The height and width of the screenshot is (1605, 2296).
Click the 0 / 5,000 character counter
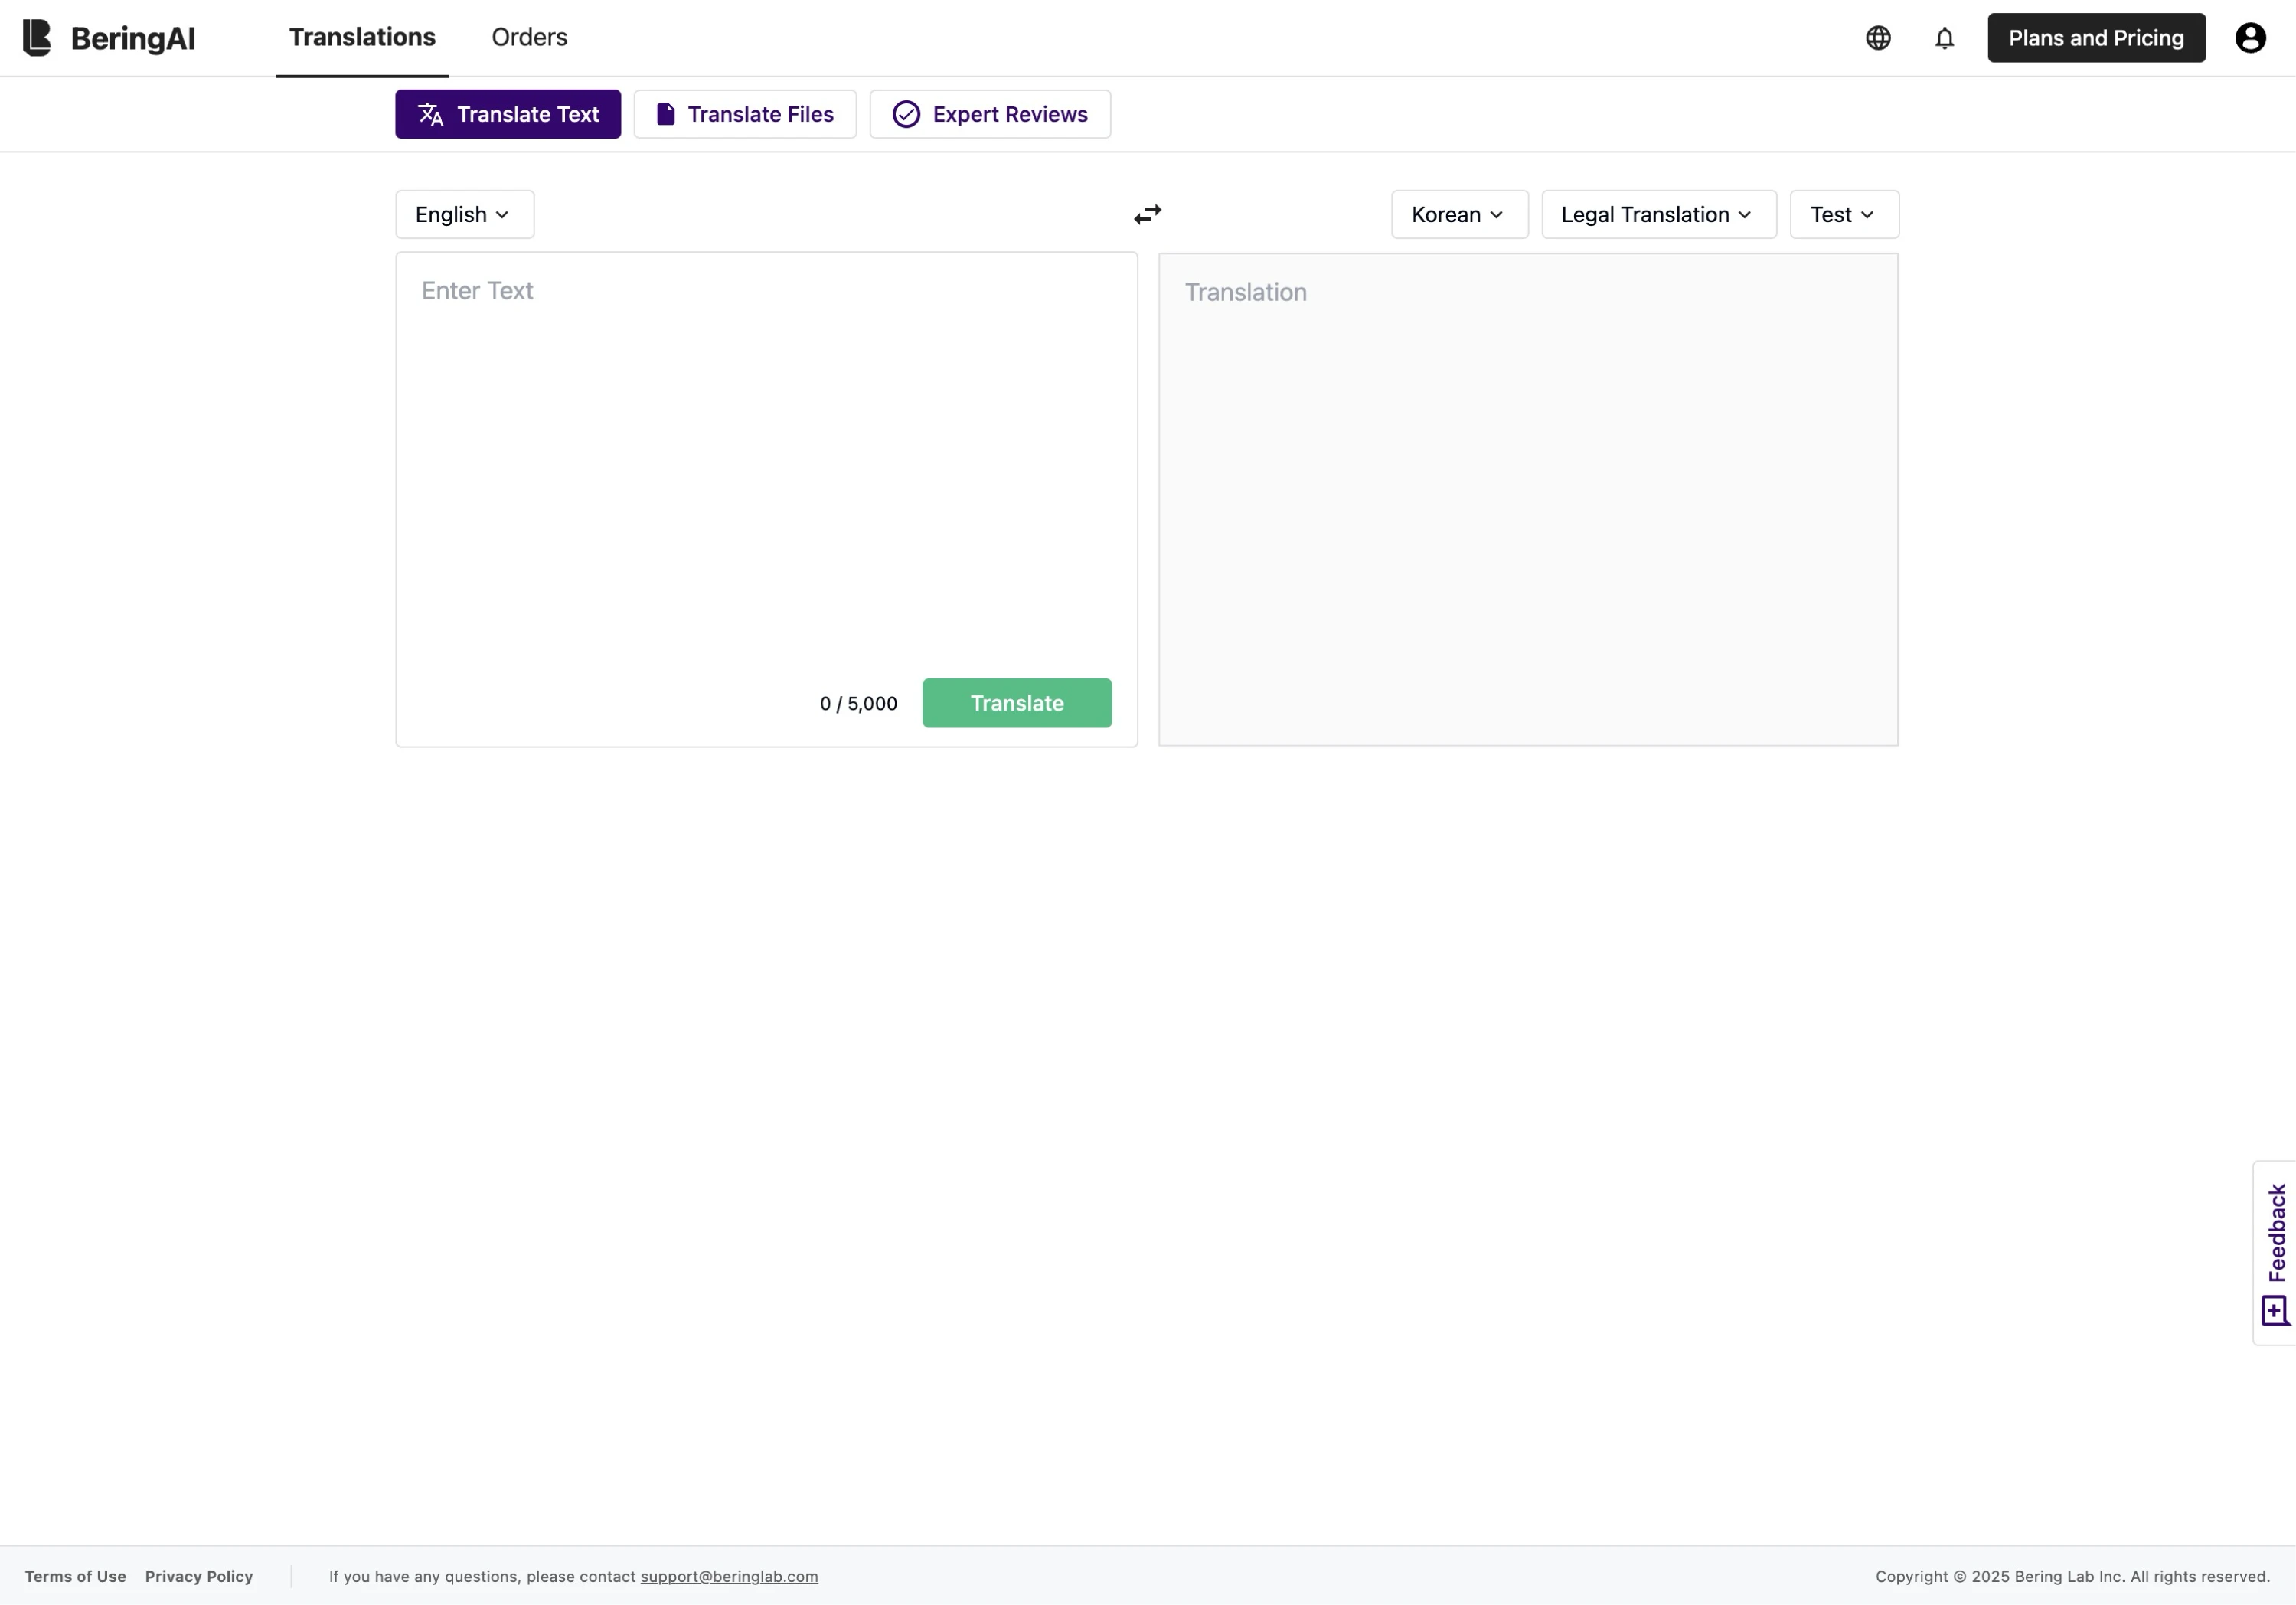858,703
